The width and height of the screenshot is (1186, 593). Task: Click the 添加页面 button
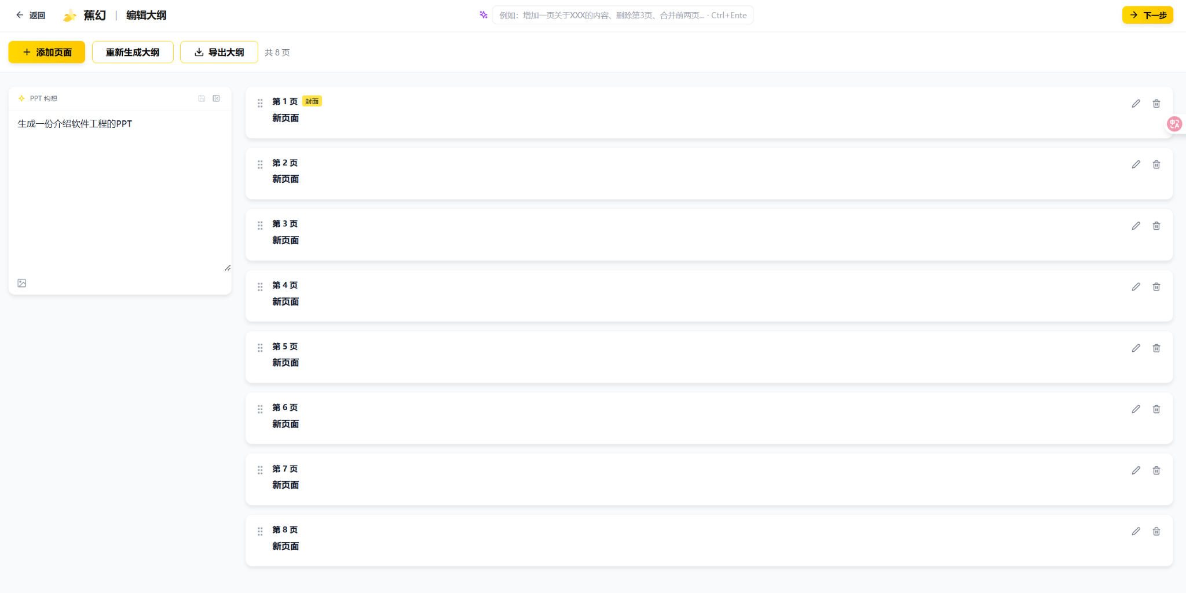47,52
